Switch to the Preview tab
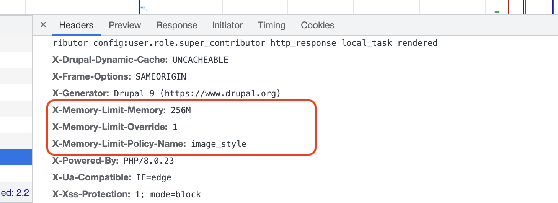 pyautogui.click(x=125, y=25)
